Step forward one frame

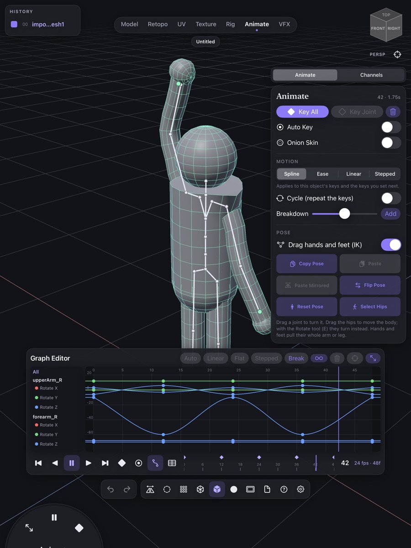coord(89,463)
